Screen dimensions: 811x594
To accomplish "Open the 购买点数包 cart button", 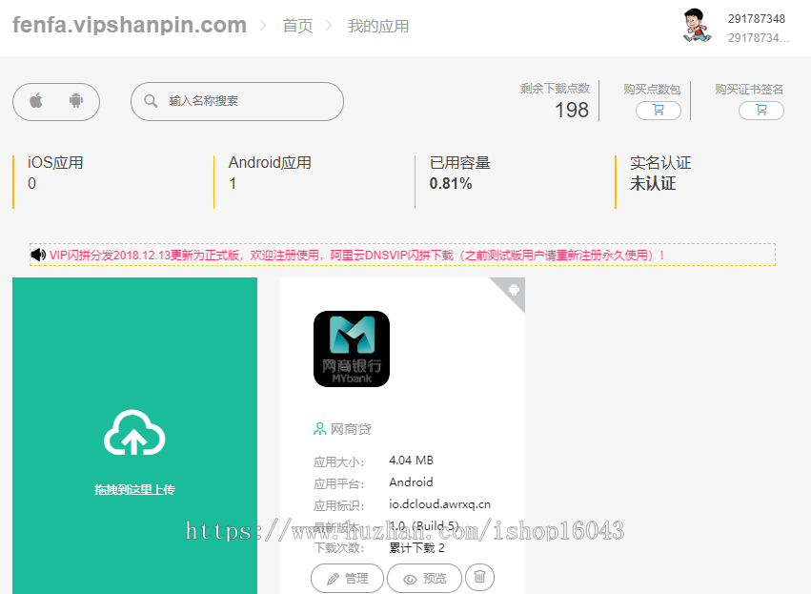I will (658, 111).
